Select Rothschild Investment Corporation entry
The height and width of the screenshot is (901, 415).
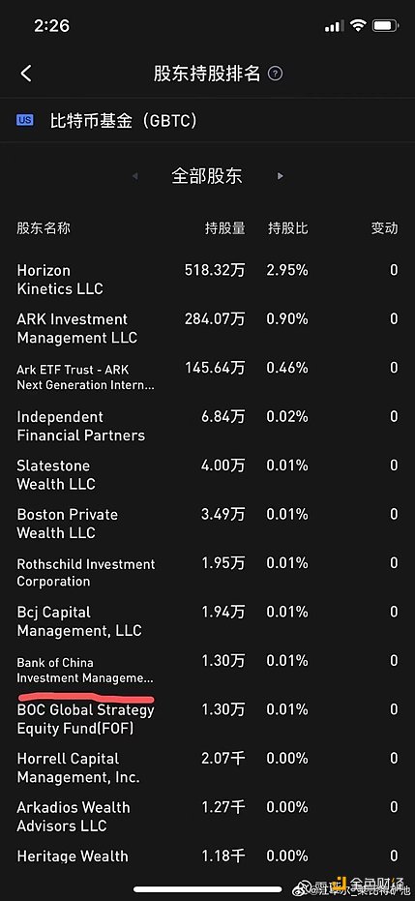pyautogui.click(x=207, y=572)
